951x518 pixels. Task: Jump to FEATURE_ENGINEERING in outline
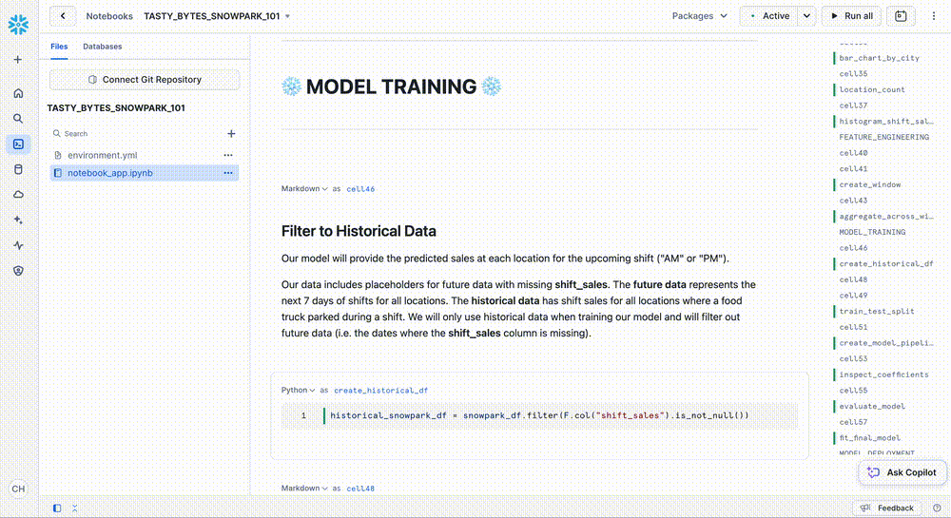coord(883,137)
